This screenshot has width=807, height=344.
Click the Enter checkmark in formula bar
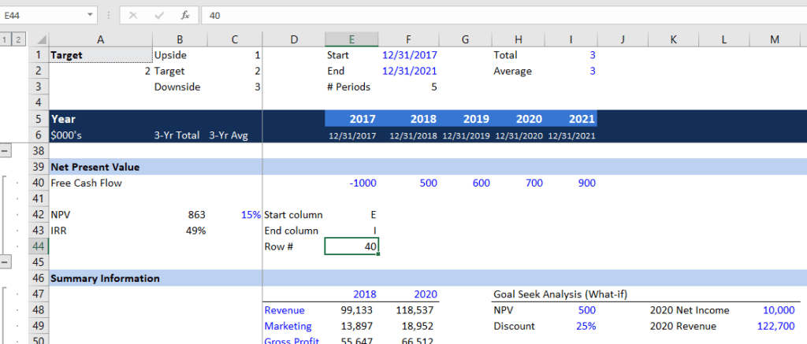[158, 15]
